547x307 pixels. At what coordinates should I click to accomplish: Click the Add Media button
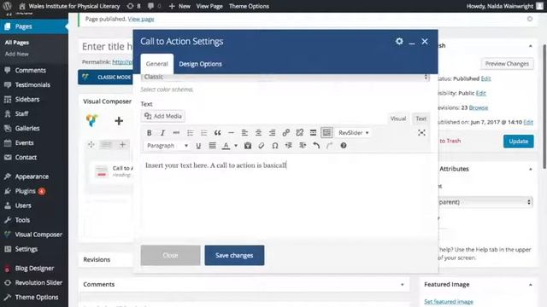coord(163,116)
